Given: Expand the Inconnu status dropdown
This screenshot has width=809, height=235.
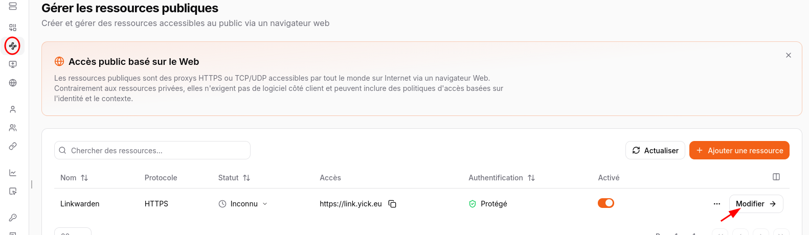Looking at the screenshot, I should coord(265,204).
